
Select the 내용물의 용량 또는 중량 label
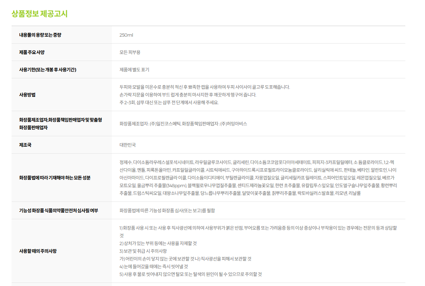tap(40, 35)
